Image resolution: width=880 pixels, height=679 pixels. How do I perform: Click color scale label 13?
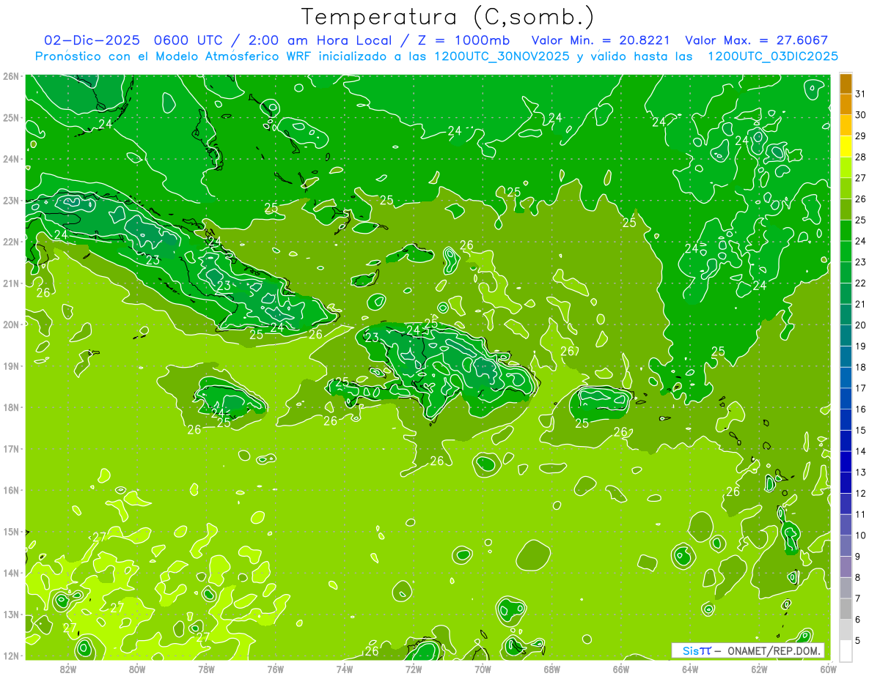click(x=860, y=472)
